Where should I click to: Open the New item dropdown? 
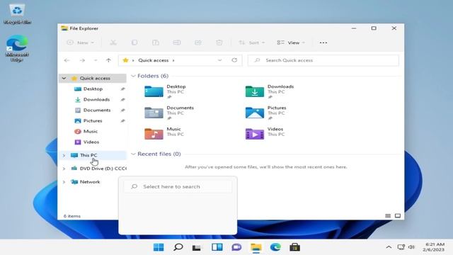(80, 42)
